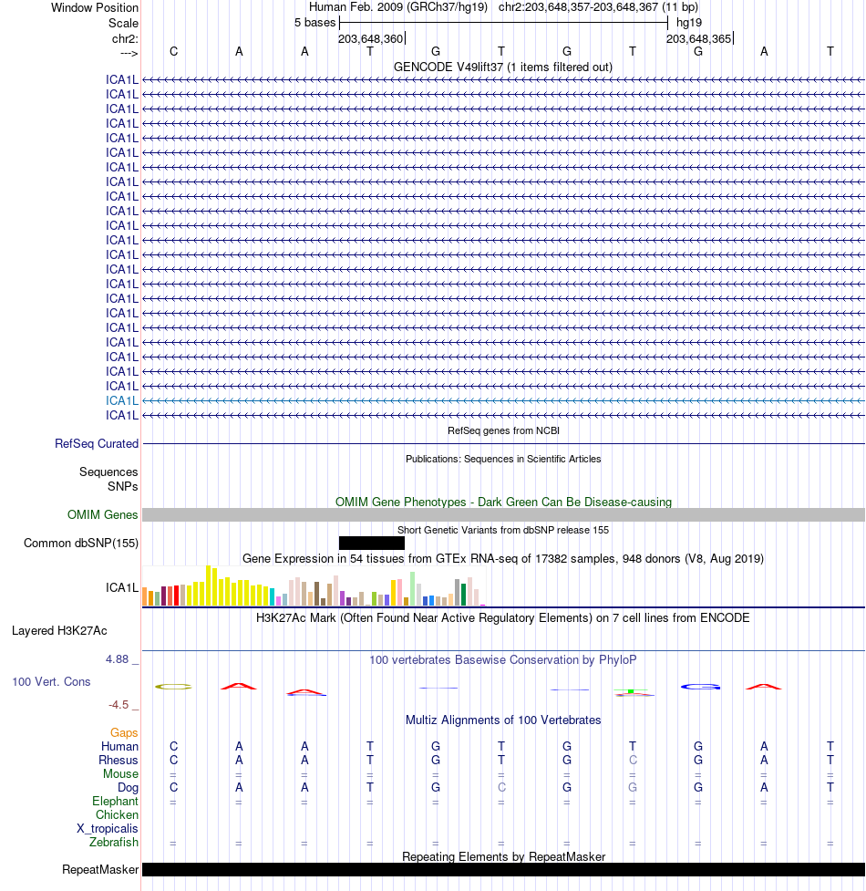866x891 pixels.
Task: Click position marker 203,648,365
Action: tap(699, 38)
